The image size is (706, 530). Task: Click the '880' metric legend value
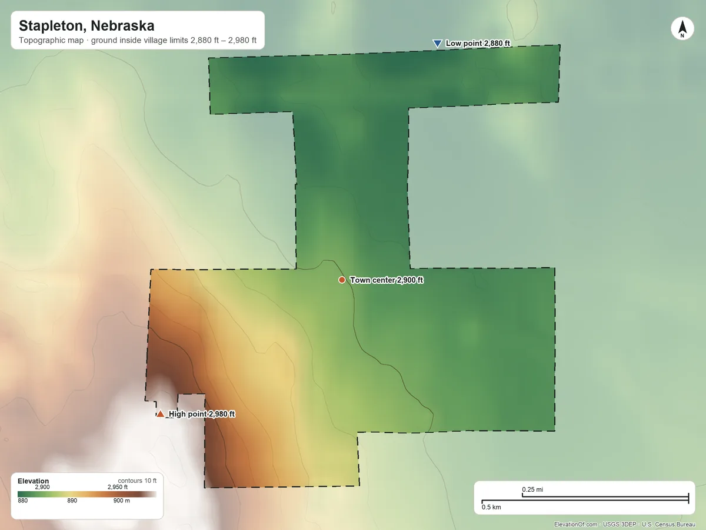23,501
